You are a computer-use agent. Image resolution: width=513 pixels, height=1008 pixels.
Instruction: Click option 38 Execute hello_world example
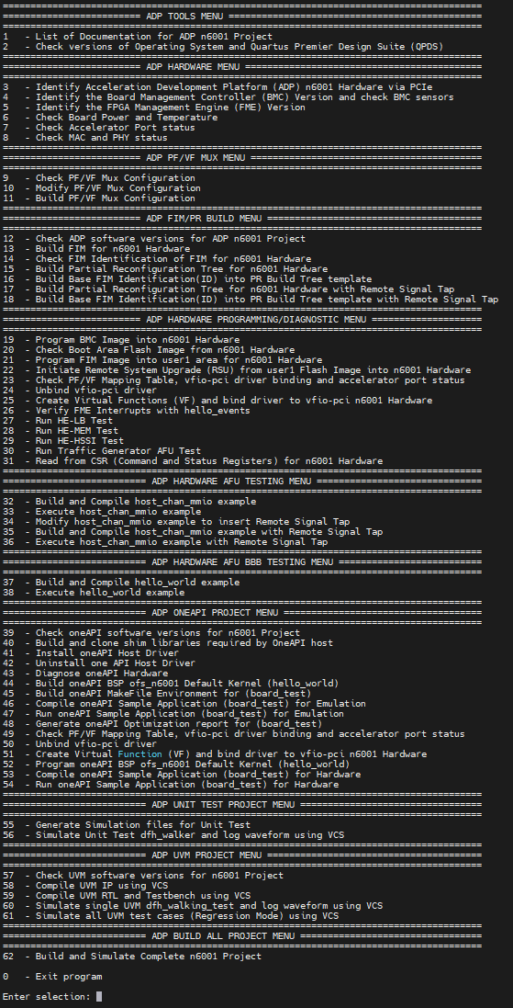94,592
